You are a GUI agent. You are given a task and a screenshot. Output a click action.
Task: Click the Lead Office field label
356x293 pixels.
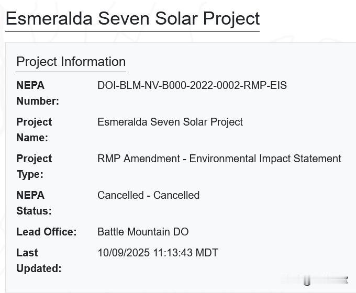46,232
